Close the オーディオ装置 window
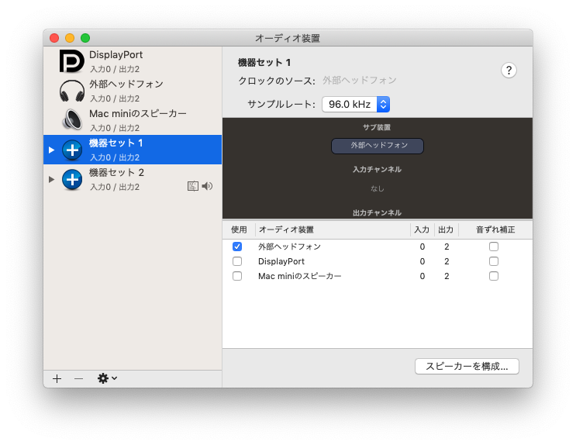The width and height of the screenshot is (576, 445). pyautogui.click(x=54, y=38)
